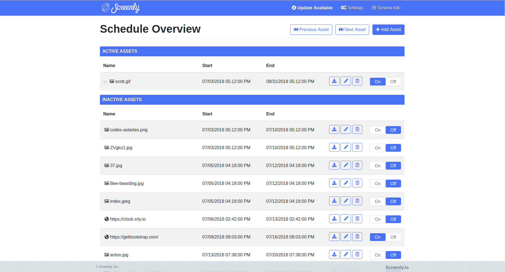Download the scott.gif asset
This screenshot has height=272, width=505.
[x=334, y=81]
